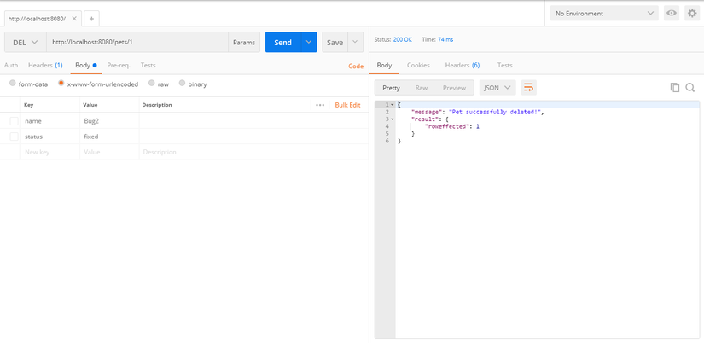Open the JSON format dropdown
This screenshot has height=343, width=704.
[497, 88]
